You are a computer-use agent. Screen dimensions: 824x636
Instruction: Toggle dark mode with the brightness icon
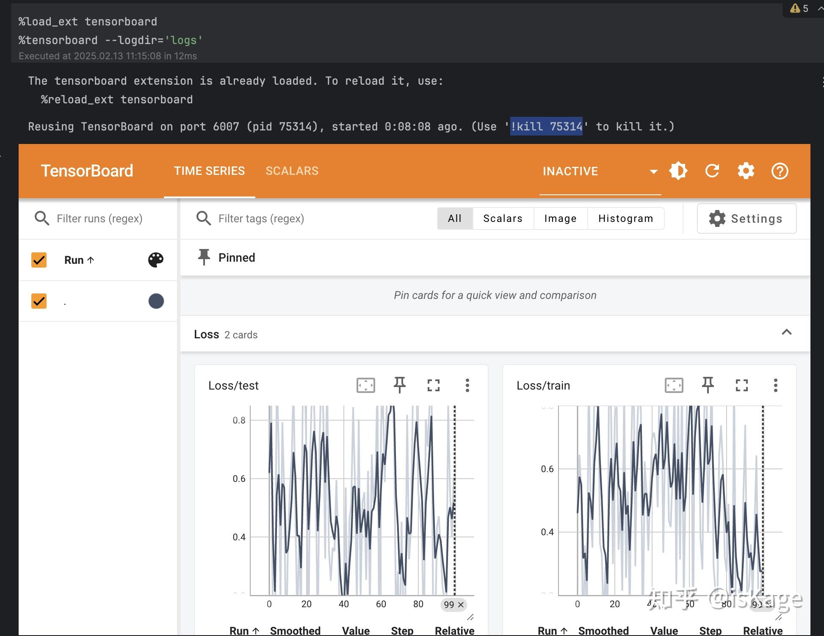[x=678, y=171]
